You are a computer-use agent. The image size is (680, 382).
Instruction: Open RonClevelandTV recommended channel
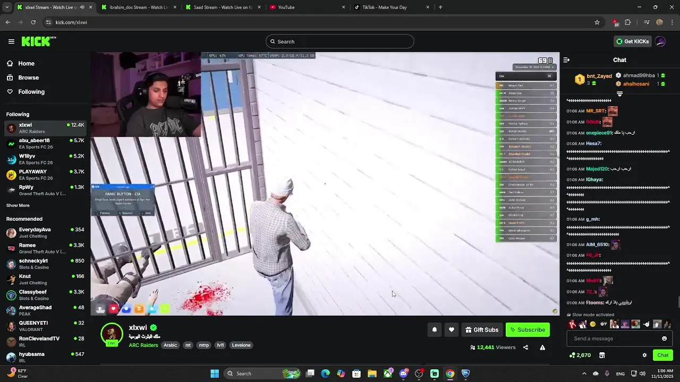(x=45, y=341)
